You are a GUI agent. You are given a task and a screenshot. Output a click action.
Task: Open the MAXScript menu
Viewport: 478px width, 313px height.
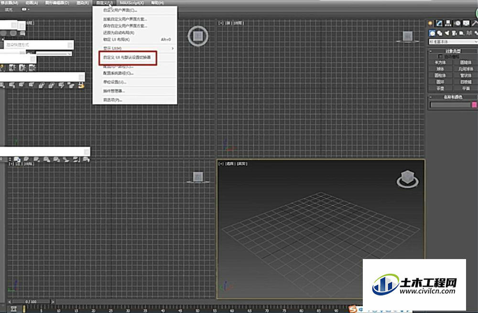[132, 3]
